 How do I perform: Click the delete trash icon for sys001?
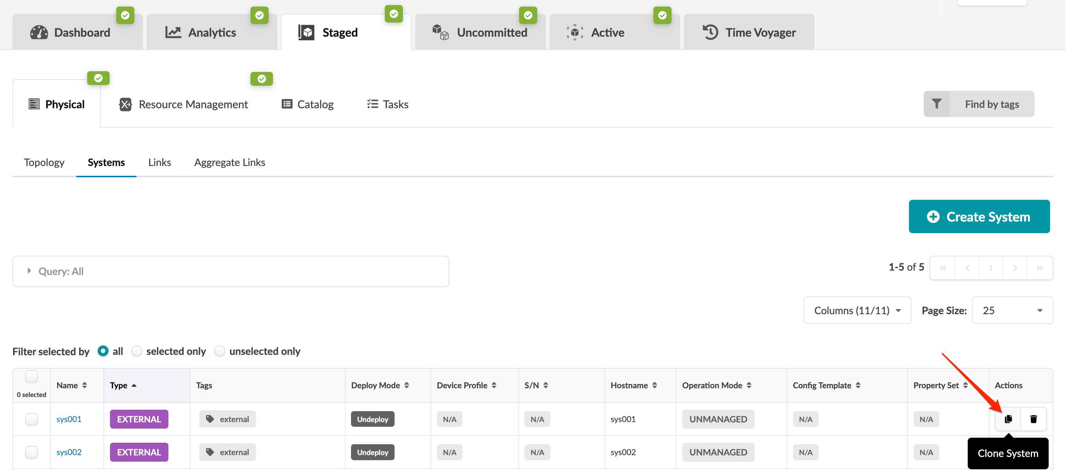[1033, 419]
